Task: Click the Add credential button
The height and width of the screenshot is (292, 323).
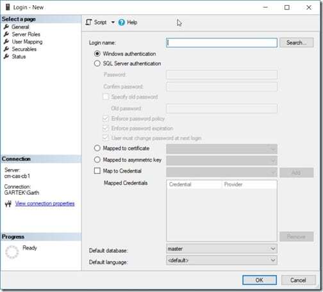Action: pos(297,172)
